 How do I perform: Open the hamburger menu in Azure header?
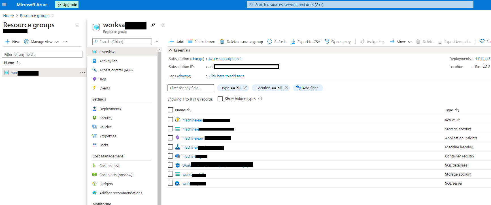click(4, 5)
